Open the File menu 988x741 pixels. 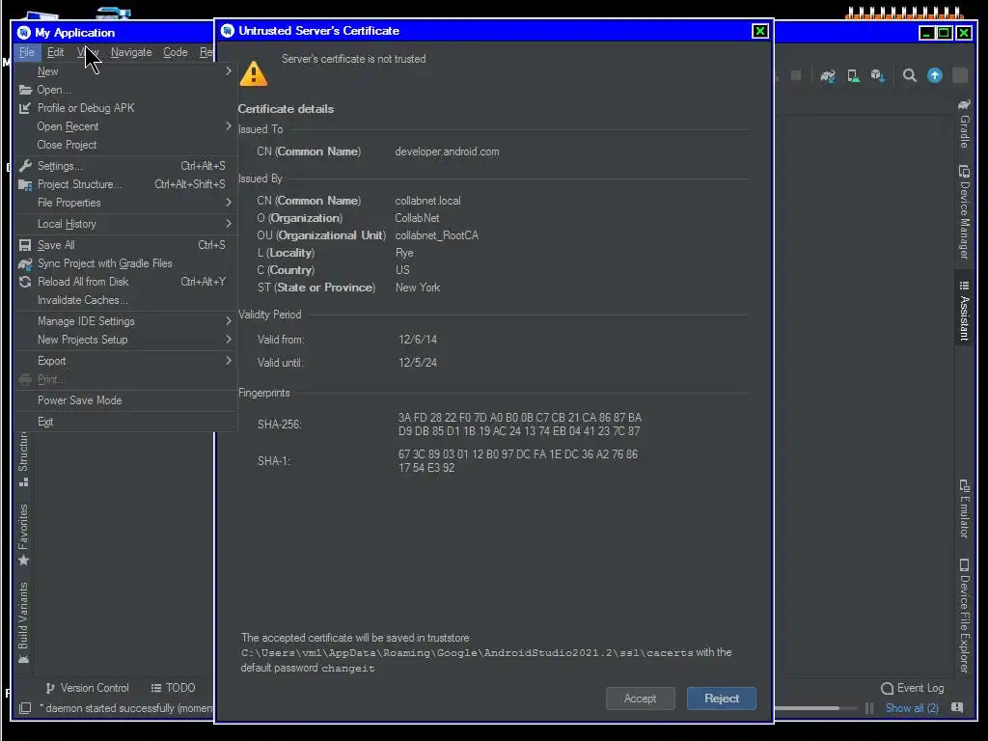click(x=26, y=52)
